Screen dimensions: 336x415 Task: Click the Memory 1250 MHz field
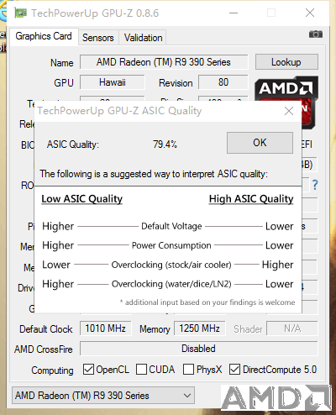click(199, 328)
